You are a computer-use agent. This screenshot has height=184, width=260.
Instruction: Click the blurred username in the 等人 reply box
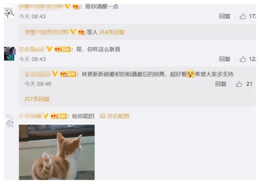[x=46, y=32]
